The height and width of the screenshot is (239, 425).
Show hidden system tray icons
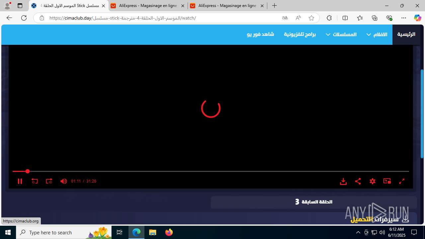tap(358, 232)
